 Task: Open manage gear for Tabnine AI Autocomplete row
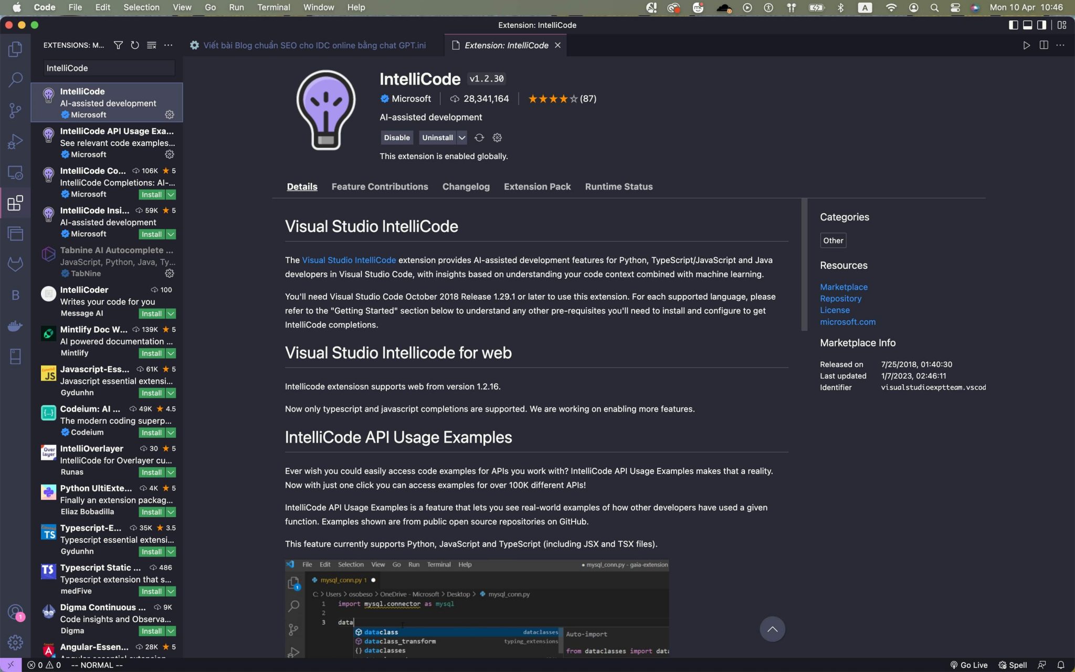pyautogui.click(x=170, y=274)
